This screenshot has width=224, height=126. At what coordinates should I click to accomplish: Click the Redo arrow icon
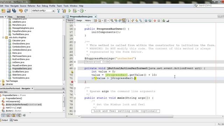[x=26, y=11]
